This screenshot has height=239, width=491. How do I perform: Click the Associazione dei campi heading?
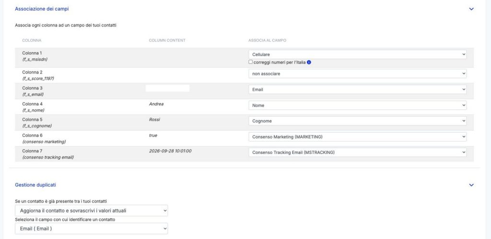(x=42, y=9)
